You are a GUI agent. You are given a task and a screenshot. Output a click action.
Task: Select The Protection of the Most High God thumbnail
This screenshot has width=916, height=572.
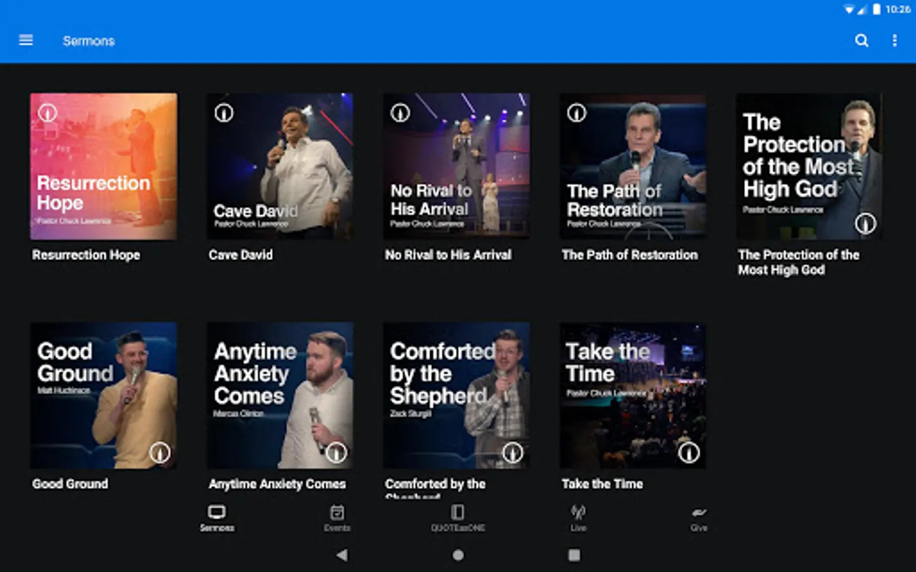coord(809,167)
